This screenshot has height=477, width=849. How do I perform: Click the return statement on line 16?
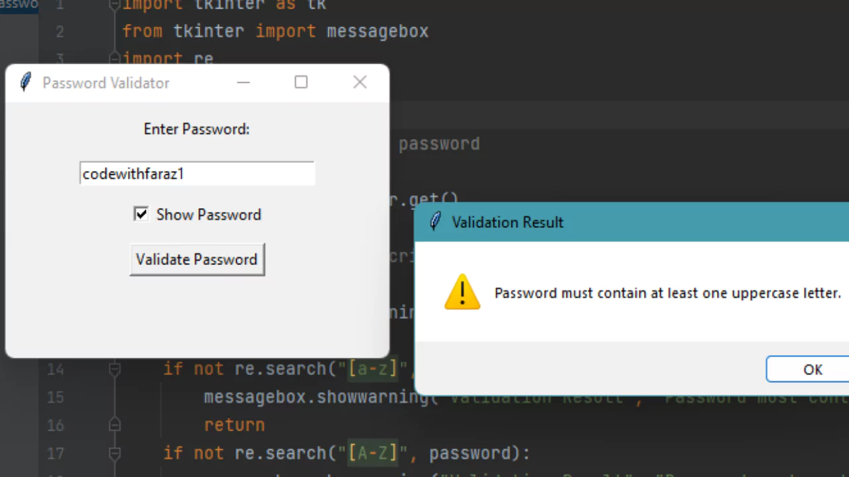234,425
